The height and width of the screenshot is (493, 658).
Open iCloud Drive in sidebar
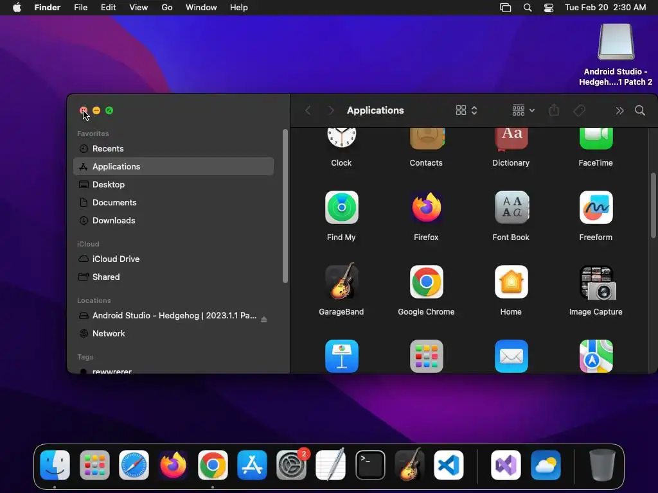pyautogui.click(x=173, y=259)
